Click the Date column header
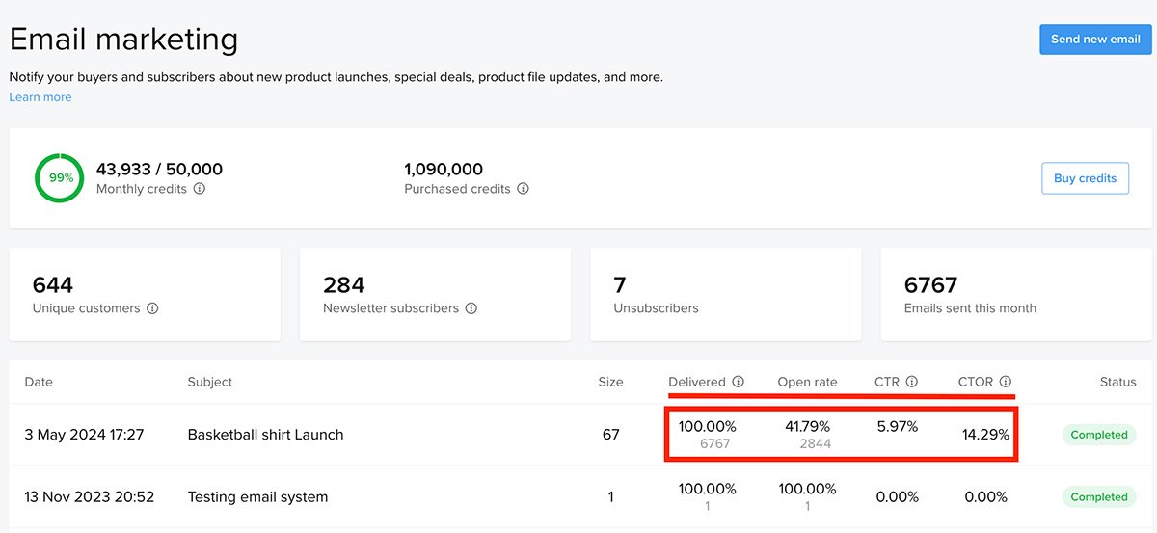The width and height of the screenshot is (1157, 533). coord(39,382)
